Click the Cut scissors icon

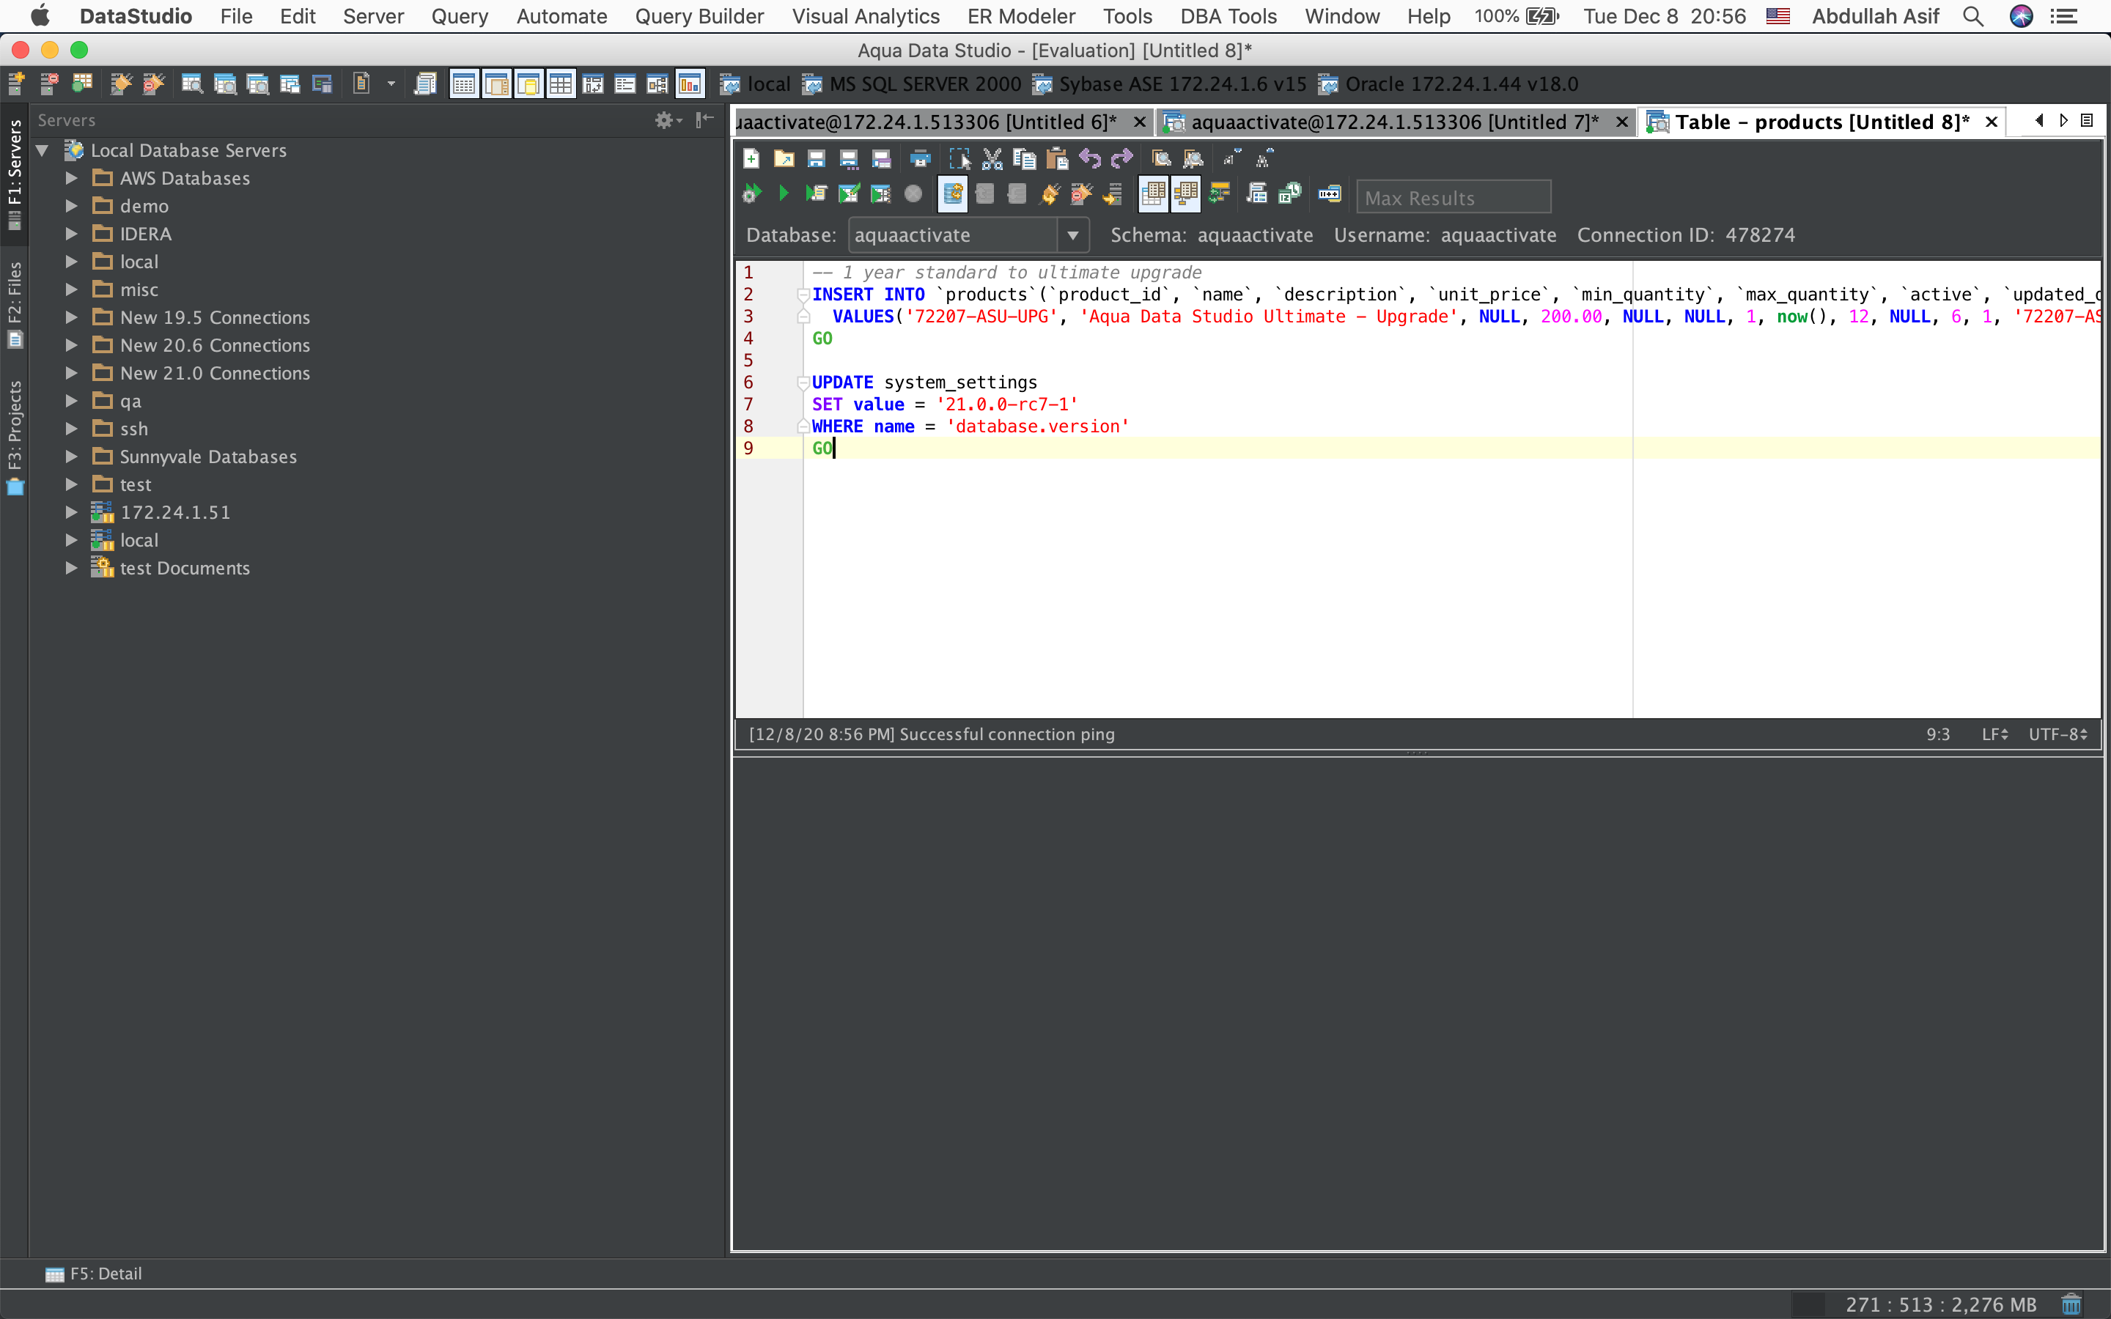[992, 159]
